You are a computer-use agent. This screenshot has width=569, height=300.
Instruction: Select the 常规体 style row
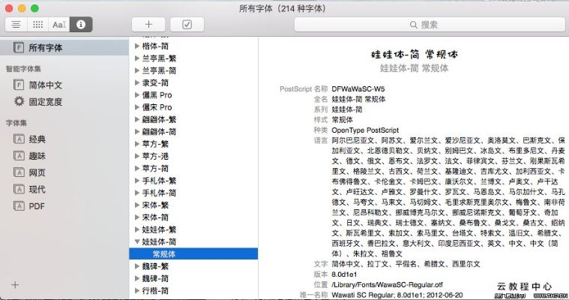164,254
